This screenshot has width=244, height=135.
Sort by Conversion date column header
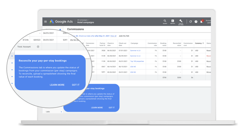pyautogui.click(x=90, y=44)
